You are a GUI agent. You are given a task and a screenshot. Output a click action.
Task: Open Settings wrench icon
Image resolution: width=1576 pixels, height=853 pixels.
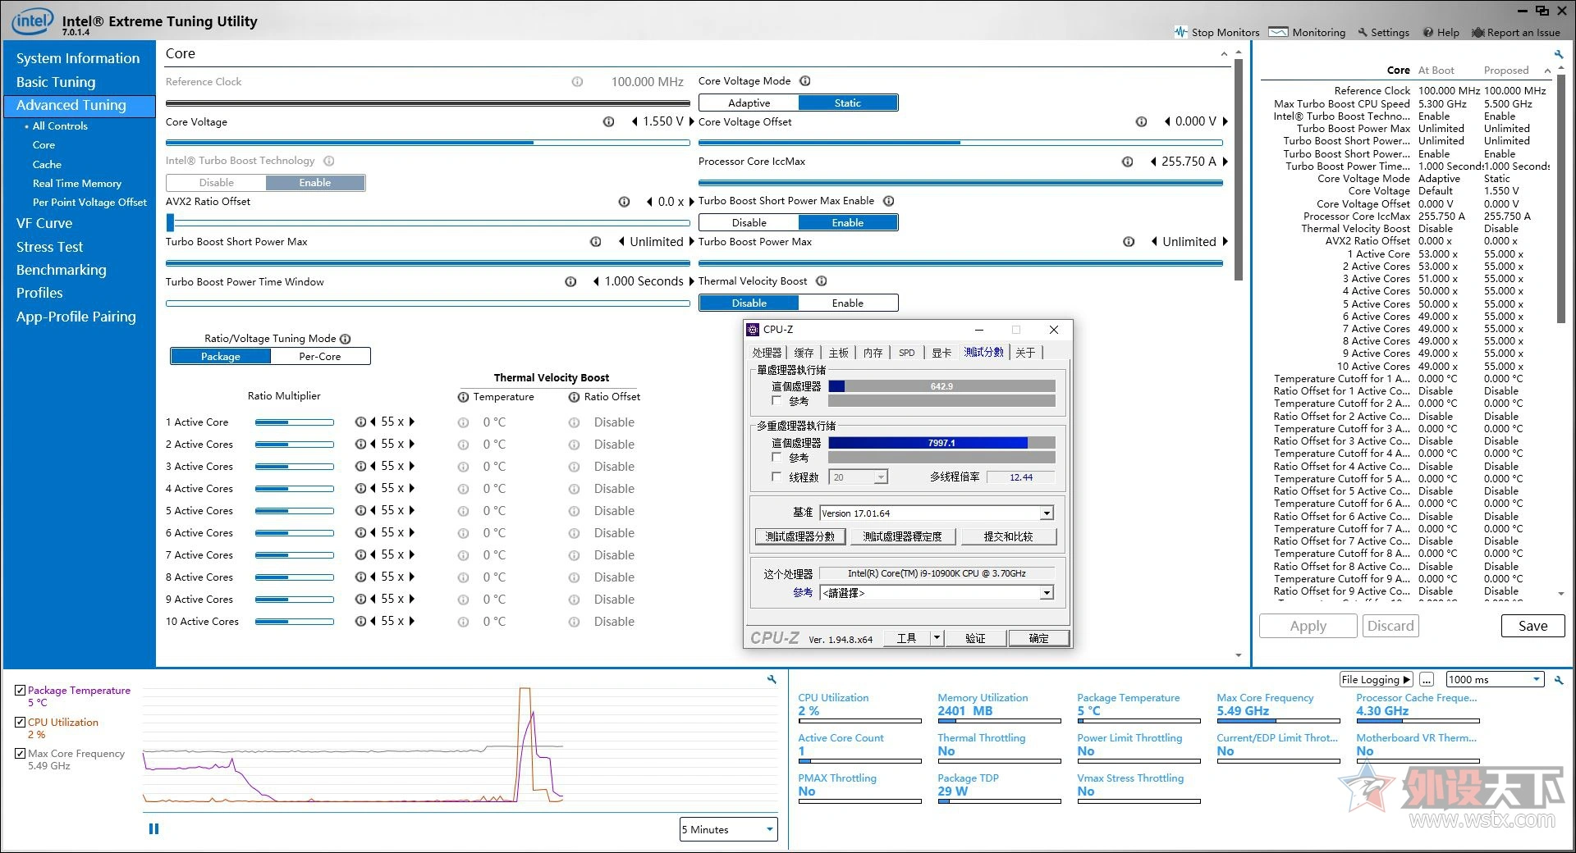click(1363, 32)
